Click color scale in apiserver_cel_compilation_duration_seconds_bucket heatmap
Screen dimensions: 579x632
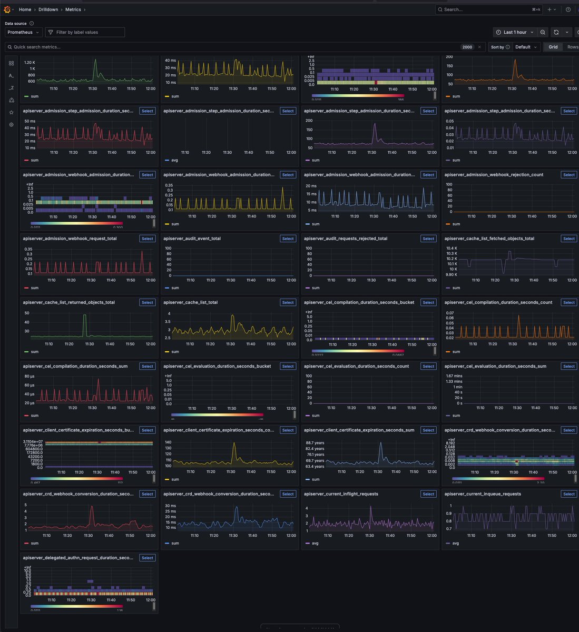pos(358,350)
